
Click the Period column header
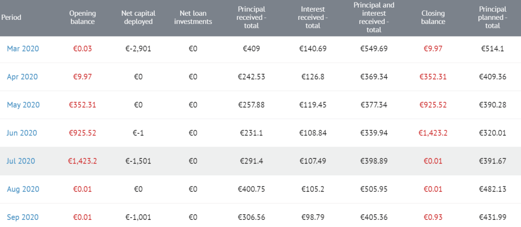pos(11,17)
